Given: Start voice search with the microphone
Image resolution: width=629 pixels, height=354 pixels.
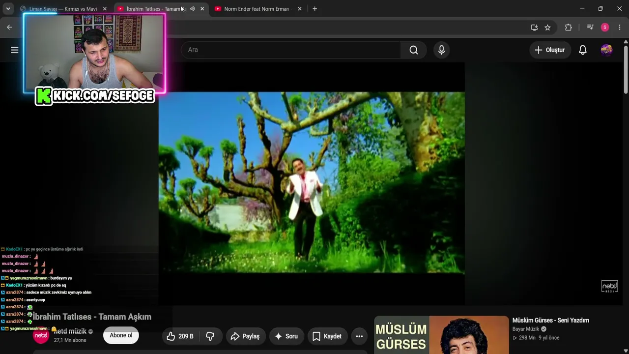Looking at the screenshot, I should pos(441,50).
